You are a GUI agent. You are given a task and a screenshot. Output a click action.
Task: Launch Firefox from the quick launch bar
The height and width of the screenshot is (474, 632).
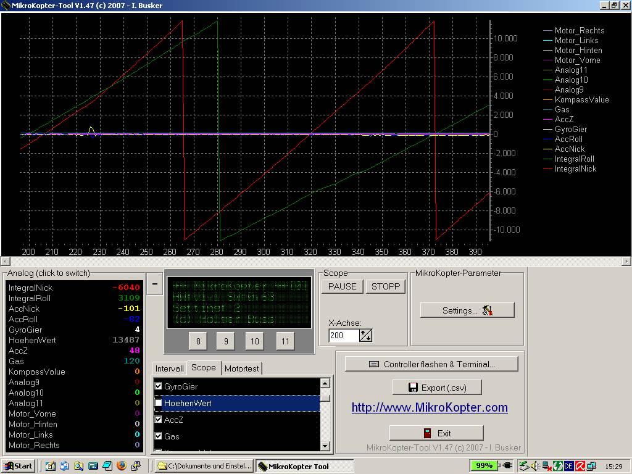pyautogui.click(x=121, y=466)
